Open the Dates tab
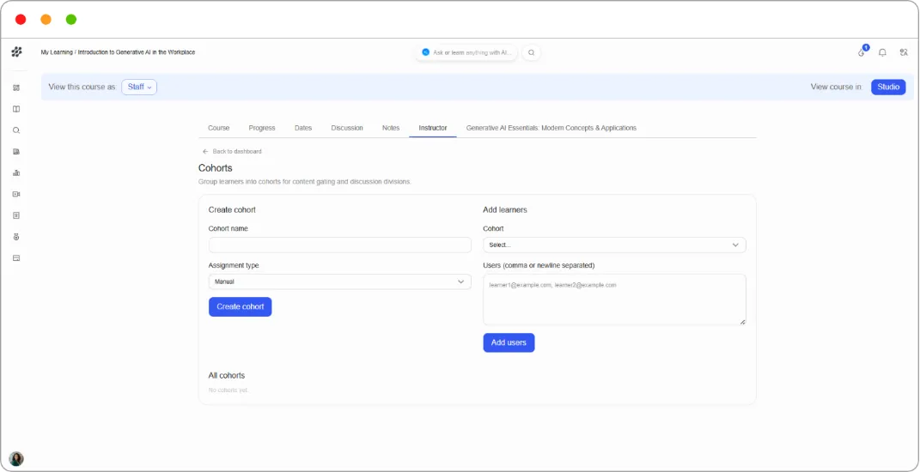920x472 pixels. point(303,128)
